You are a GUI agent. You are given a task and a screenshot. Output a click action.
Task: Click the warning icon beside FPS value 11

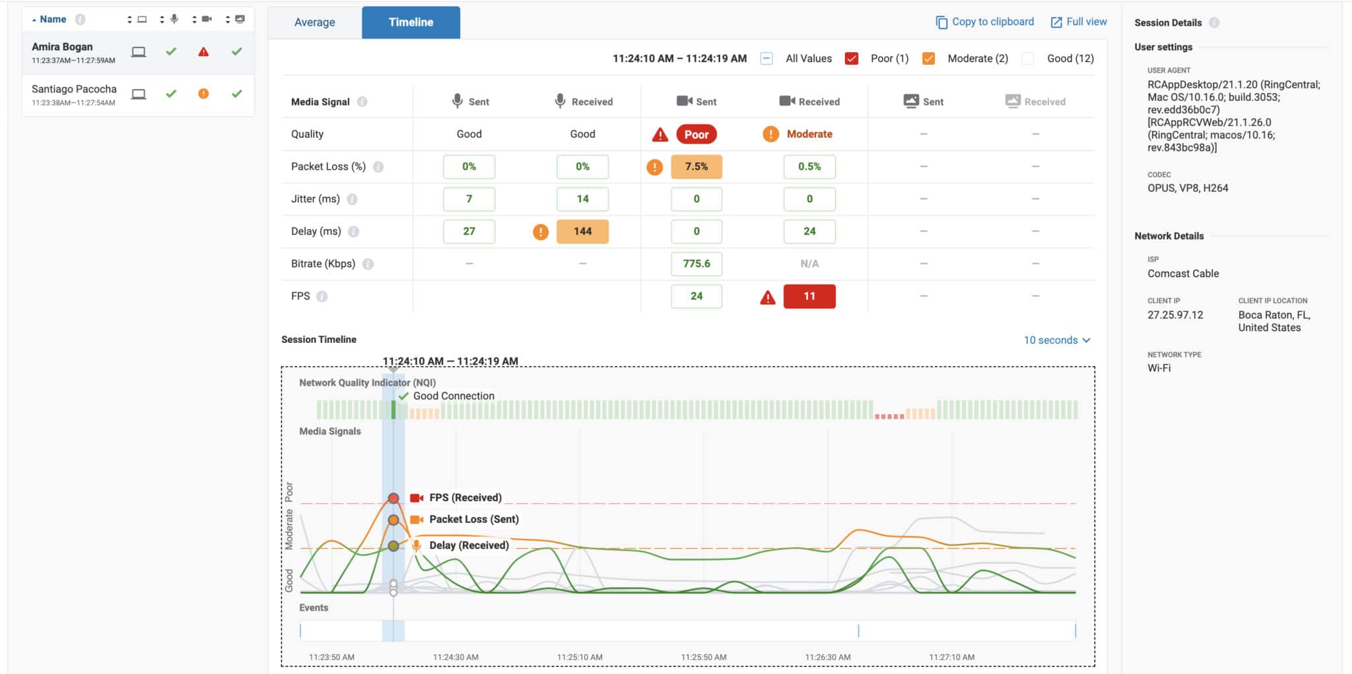(767, 297)
